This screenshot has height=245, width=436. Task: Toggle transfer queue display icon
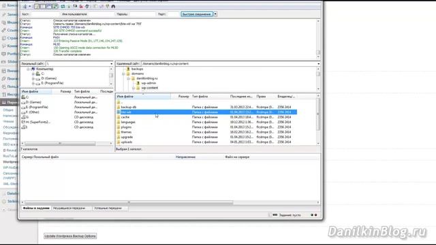55,6
